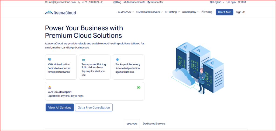Click the envelope email icon
The height and width of the screenshot is (131, 276).
coord(46,2)
